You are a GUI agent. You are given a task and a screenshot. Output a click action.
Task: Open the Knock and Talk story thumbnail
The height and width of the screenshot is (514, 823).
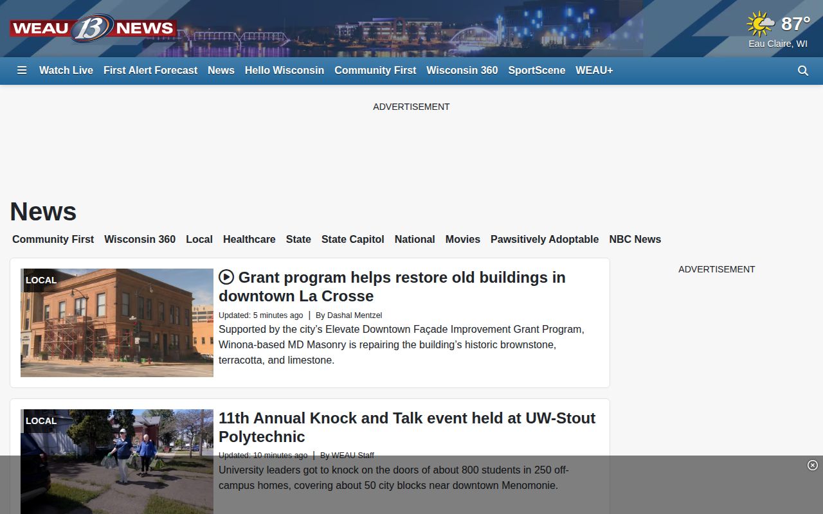click(x=117, y=461)
